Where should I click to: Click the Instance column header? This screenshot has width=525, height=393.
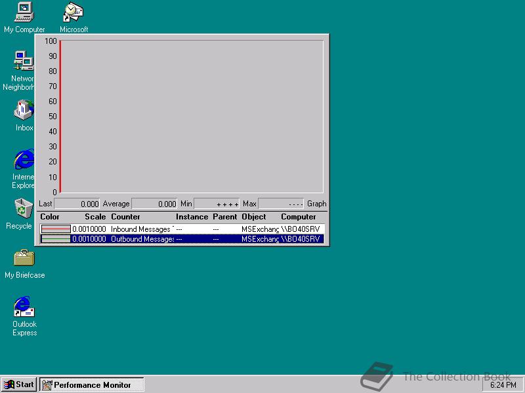click(x=192, y=217)
